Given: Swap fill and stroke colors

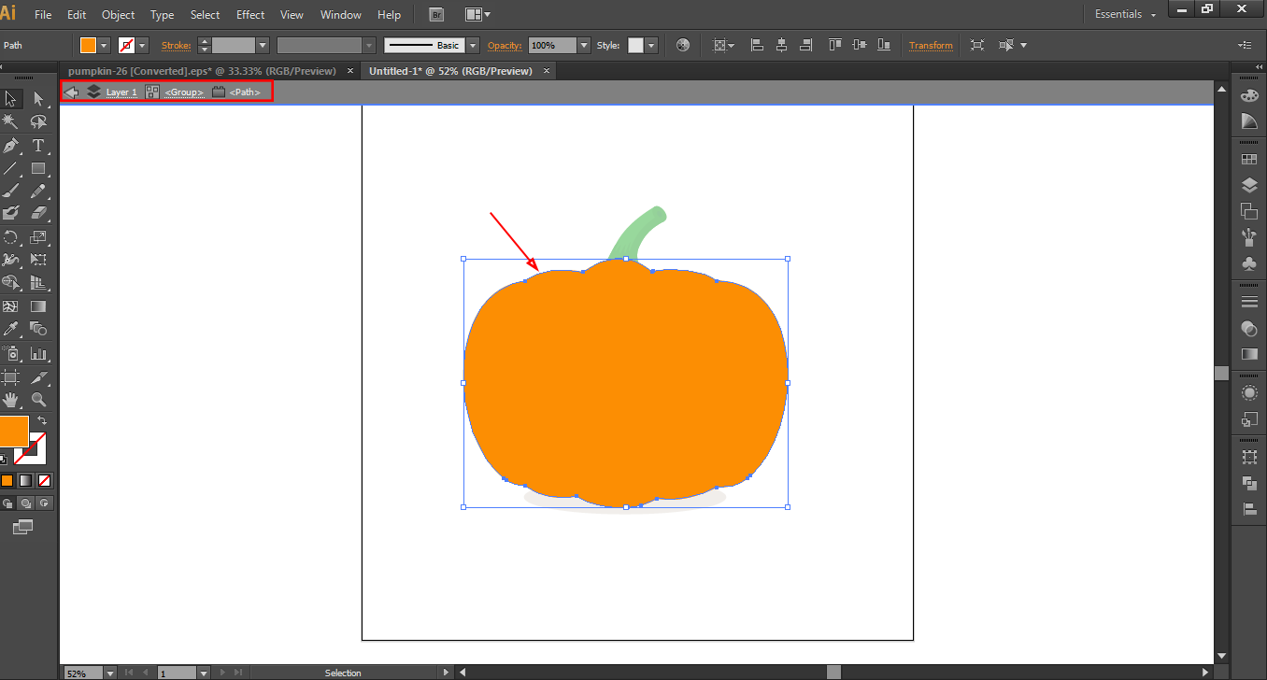Looking at the screenshot, I should (42, 421).
